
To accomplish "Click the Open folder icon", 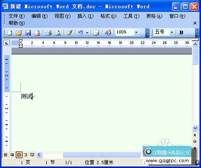I will coord(19,33).
